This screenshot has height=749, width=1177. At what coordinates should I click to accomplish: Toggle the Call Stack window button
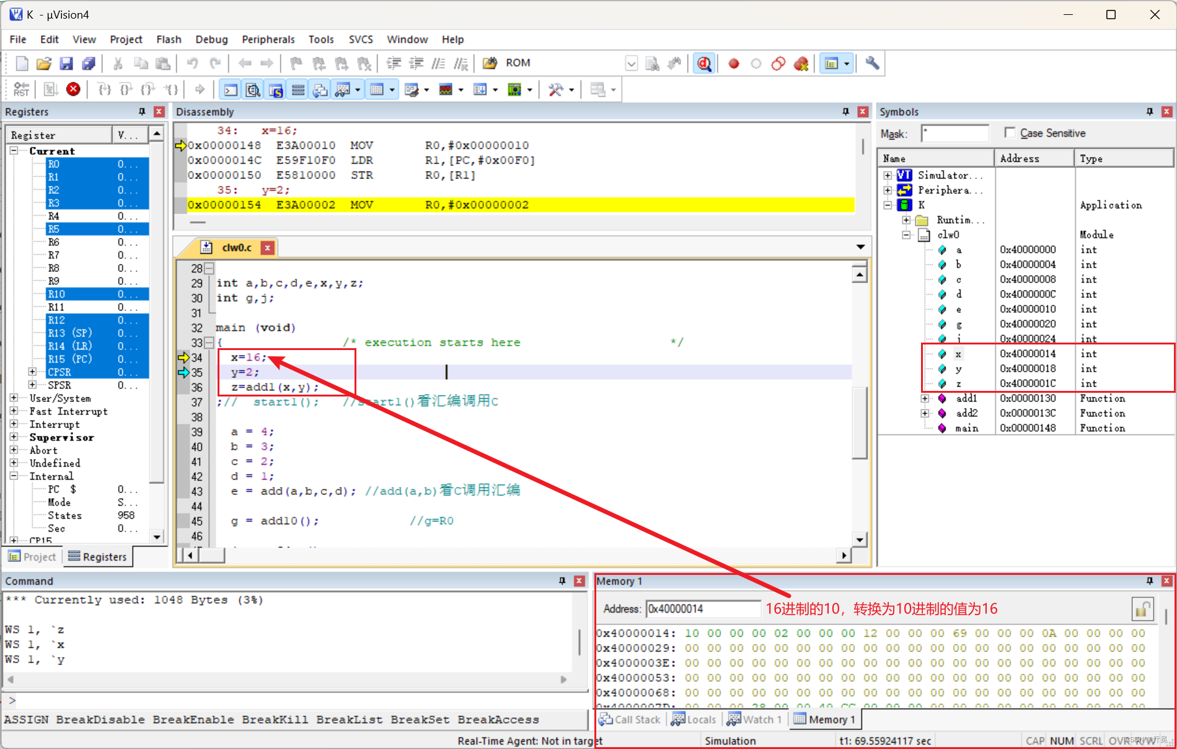(320, 90)
